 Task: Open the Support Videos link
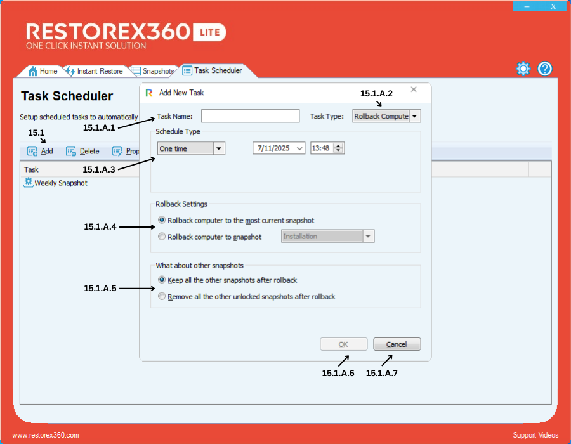click(x=535, y=435)
